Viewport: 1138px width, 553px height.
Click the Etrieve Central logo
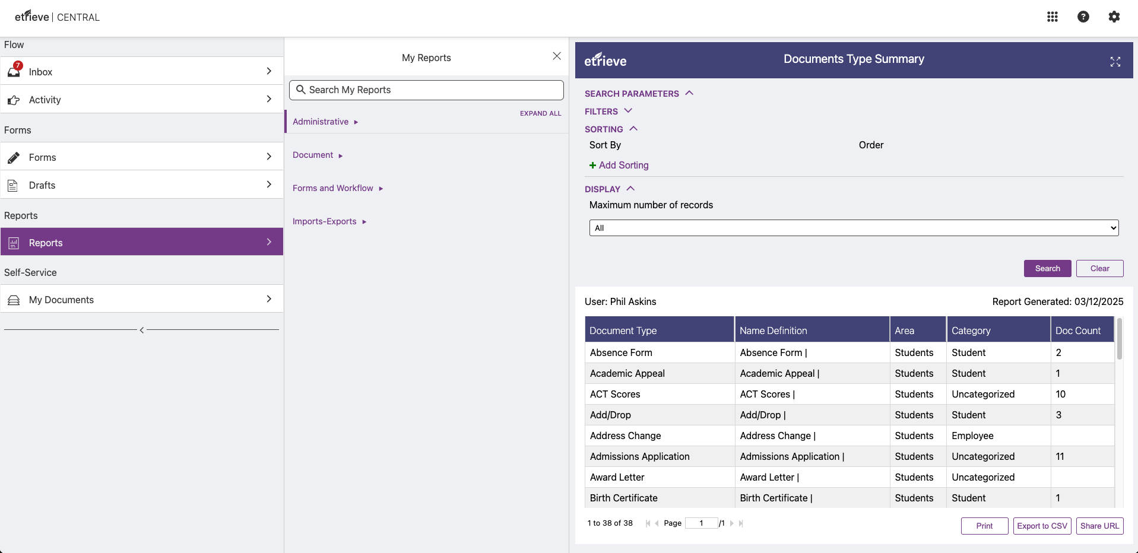coord(56,17)
